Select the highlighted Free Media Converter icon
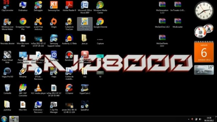 (85, 24)
